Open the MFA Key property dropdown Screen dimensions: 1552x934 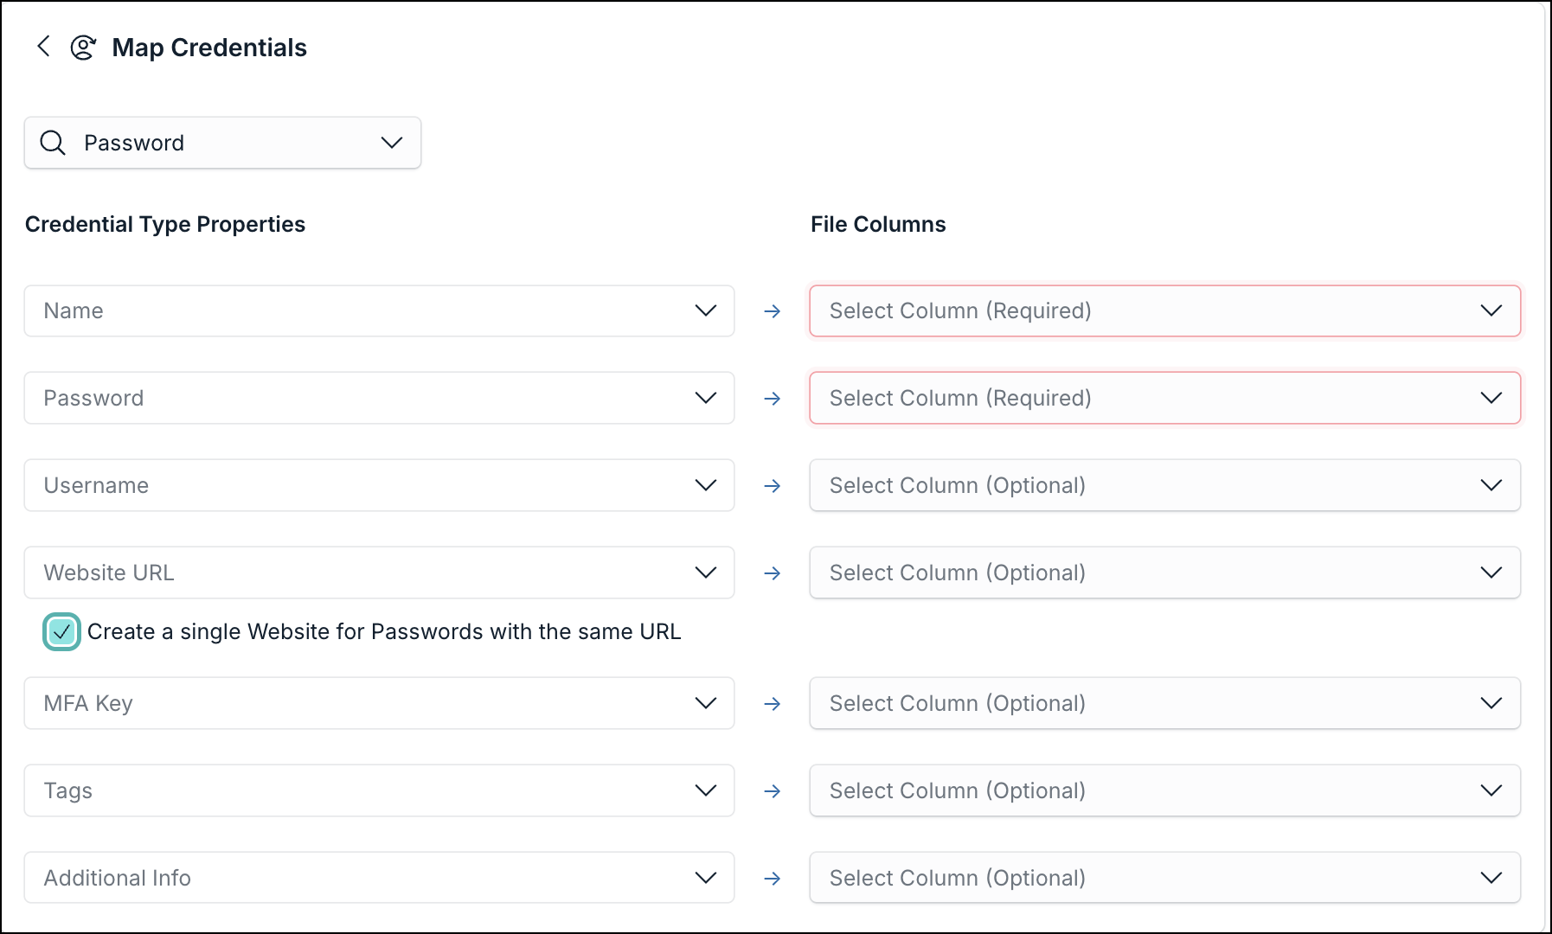[x=379, y=703]
